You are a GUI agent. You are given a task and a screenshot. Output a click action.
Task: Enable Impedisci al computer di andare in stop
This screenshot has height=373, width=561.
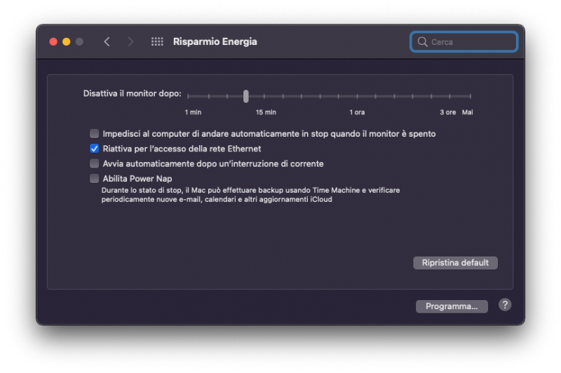[94, 133]
